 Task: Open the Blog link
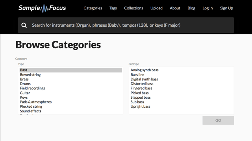click(191, 8)
